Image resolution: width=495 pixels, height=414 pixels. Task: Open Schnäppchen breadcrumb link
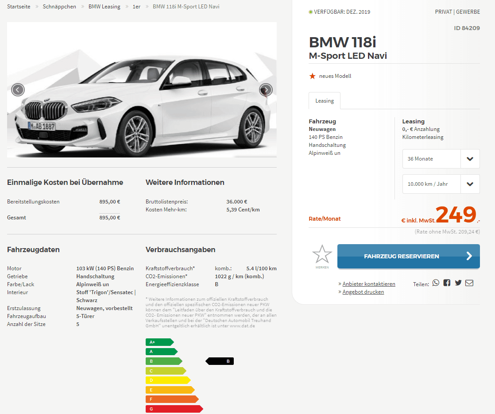click(59, 7)
